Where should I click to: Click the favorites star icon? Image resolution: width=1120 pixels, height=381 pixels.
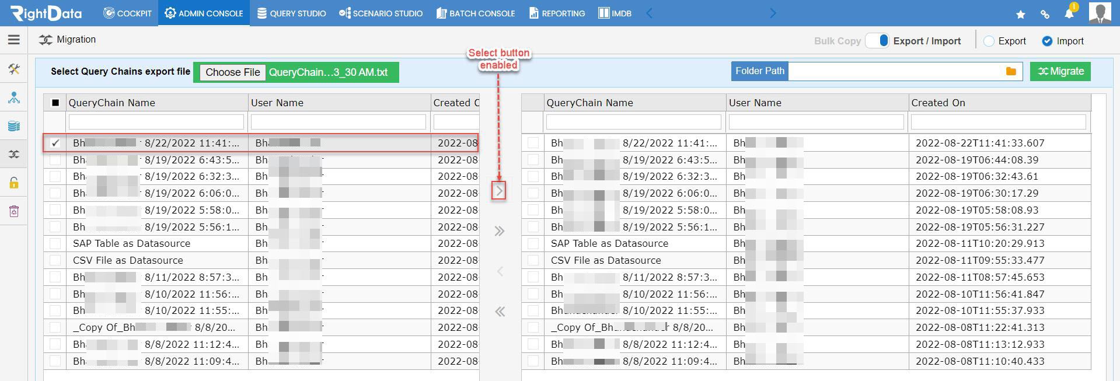pos(1021,14)
